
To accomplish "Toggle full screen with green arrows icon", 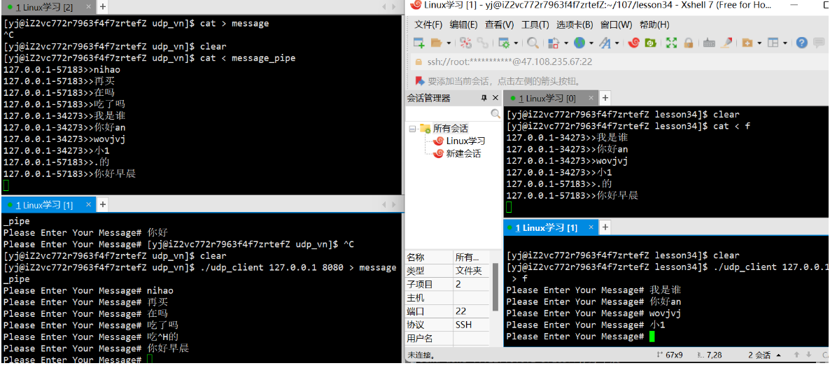I will (671, 43).
